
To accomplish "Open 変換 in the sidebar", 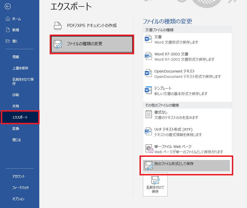I will click(20, 129).
